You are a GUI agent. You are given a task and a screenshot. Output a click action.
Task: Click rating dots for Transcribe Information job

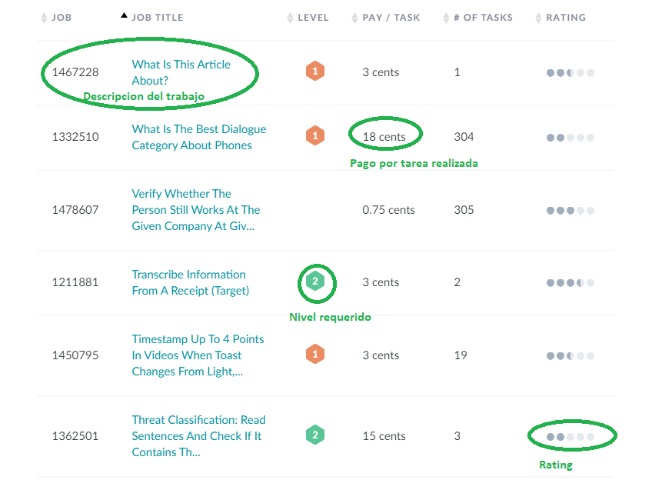[x=570, y=282]
